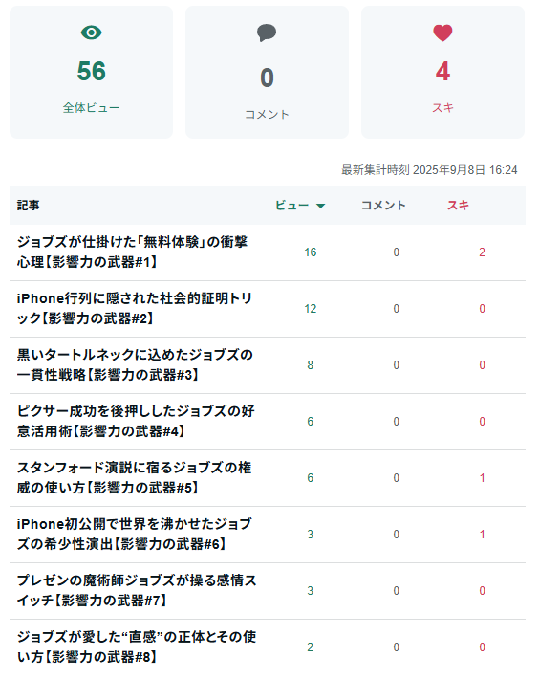
Task: Open article プレゼンの魔術師 影響力の武器#7
Action: coord(137,591)
